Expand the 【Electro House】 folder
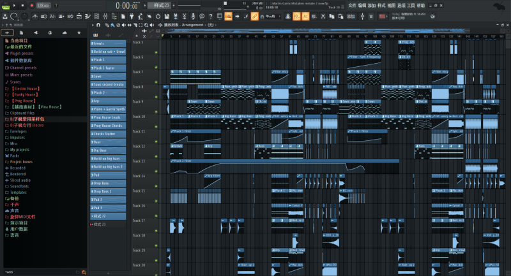This screenshot has height=276, width=511. (22, 89)
